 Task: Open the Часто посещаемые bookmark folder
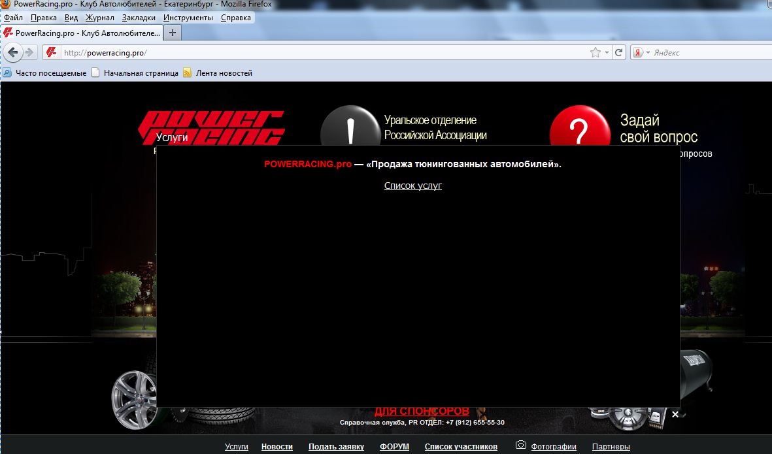coord(45,73)
